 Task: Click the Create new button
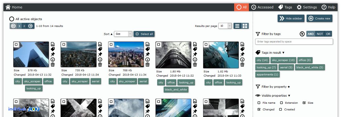[x=319, y=18]
